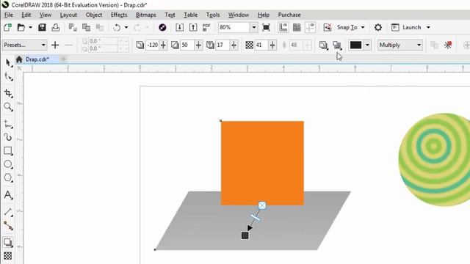The width and height of the screenshot is (470, 264).
Task: Select the Ellipse tool
Action: tap(8, 164)
